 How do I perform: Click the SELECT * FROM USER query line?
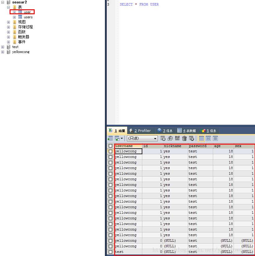click(x=139, y=4)
